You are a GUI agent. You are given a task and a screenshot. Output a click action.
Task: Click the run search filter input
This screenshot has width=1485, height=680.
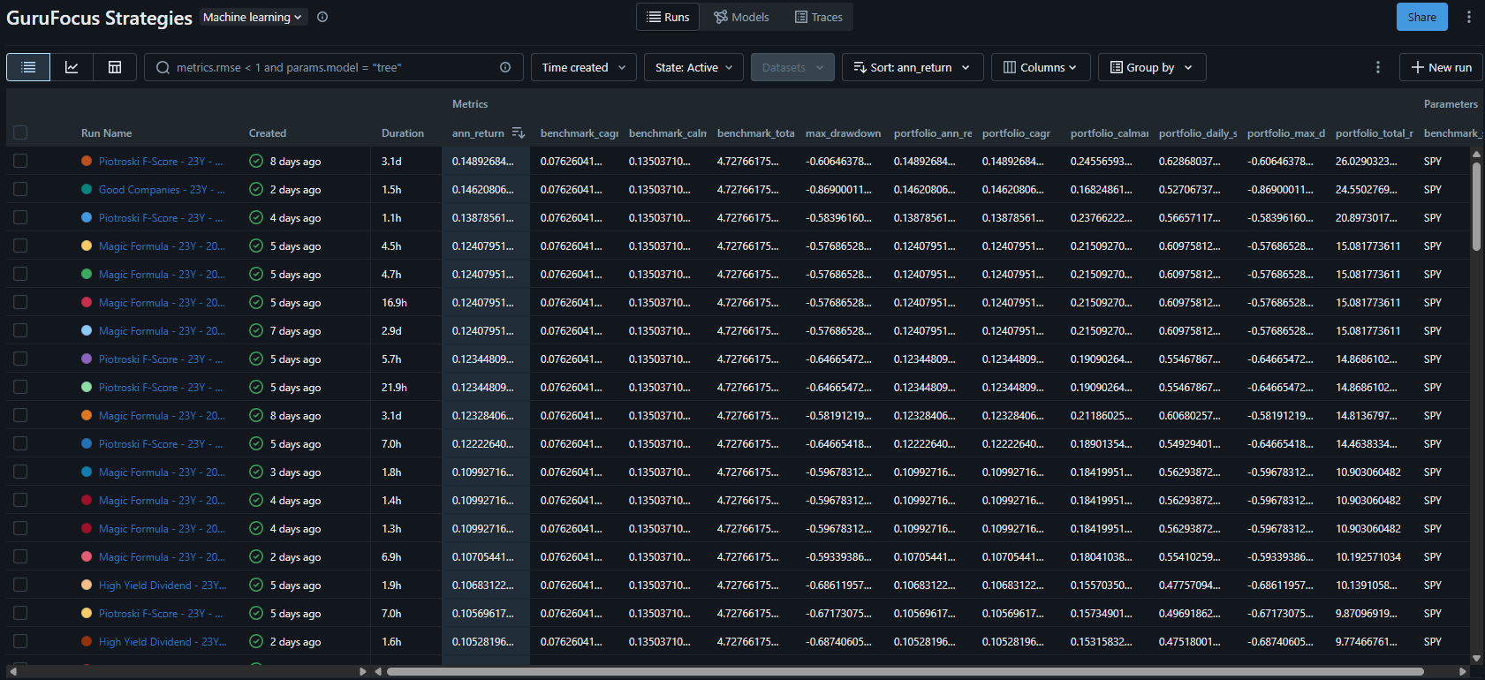tap(334, 67)
